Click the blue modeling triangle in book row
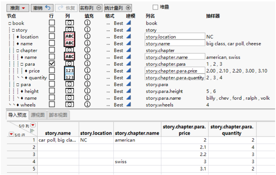Image resolution: width=276 pixels, height=175 pixels. [x=129, y=23]
